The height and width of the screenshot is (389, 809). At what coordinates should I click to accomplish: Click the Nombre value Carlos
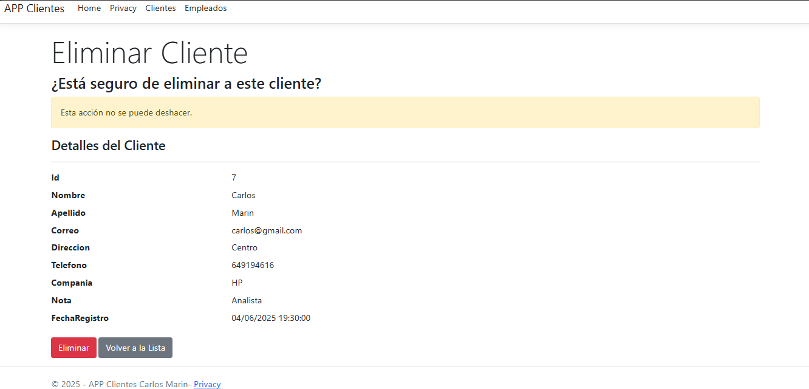coord(243,195)
